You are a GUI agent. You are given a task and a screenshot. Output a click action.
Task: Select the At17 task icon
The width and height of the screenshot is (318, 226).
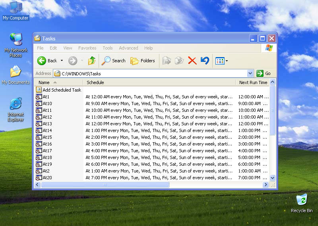(x=39, y=151)
